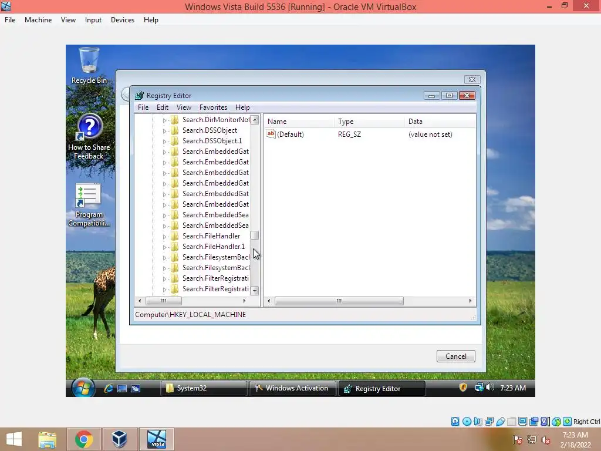Screen dimensions: 601x451
Task: Click host Action Center flag icon
Action: (518, 440)
